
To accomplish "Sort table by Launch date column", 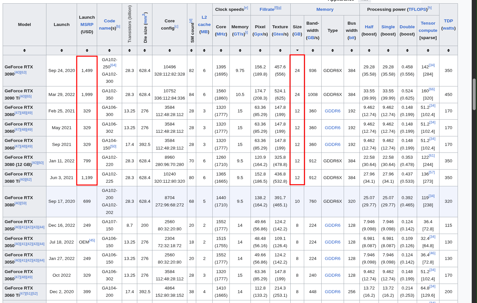I will (62, 50).
